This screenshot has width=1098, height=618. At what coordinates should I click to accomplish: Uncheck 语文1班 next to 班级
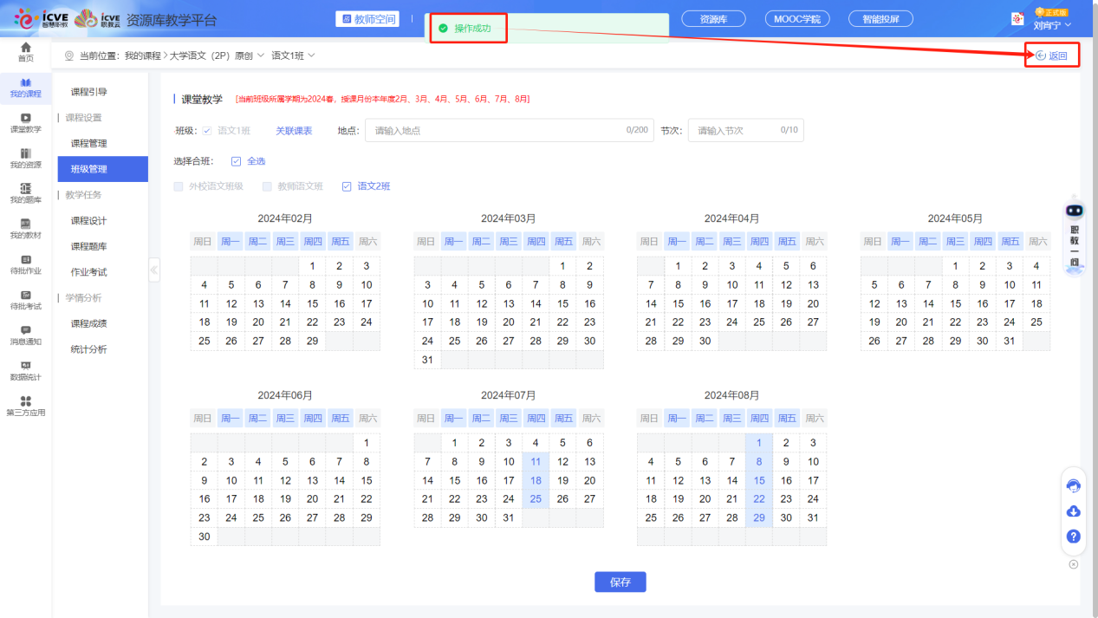(x=205, y=130)
